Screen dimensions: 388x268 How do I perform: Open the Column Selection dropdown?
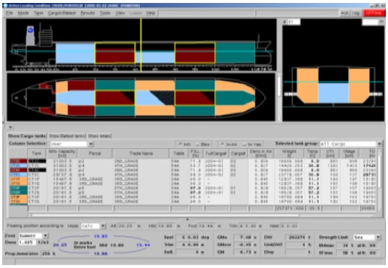tap(91, 144)
